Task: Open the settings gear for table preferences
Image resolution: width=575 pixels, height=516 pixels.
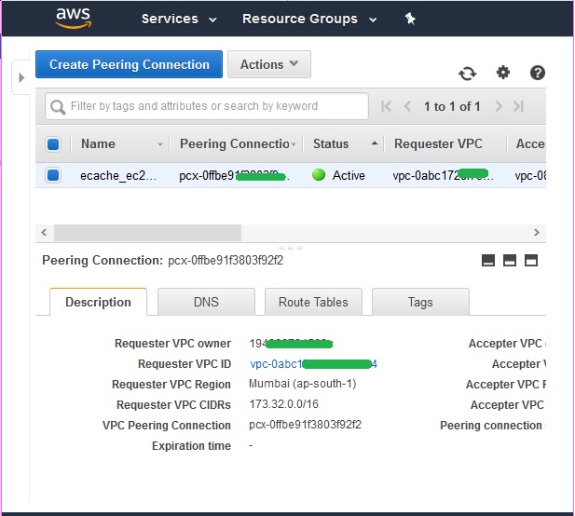Action: click(503, 73)
